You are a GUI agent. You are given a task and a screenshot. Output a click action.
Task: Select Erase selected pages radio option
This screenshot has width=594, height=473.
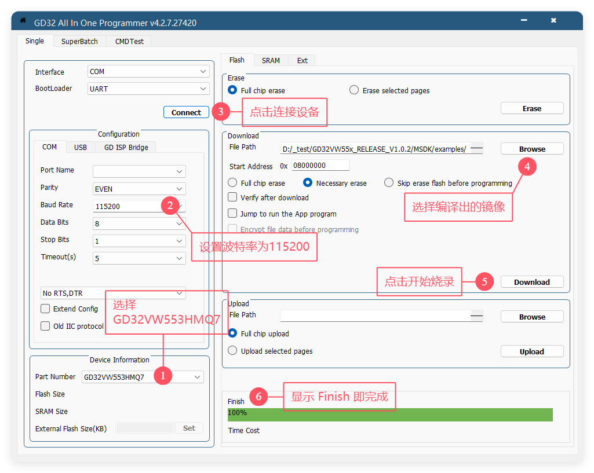[x=354, y=90]
